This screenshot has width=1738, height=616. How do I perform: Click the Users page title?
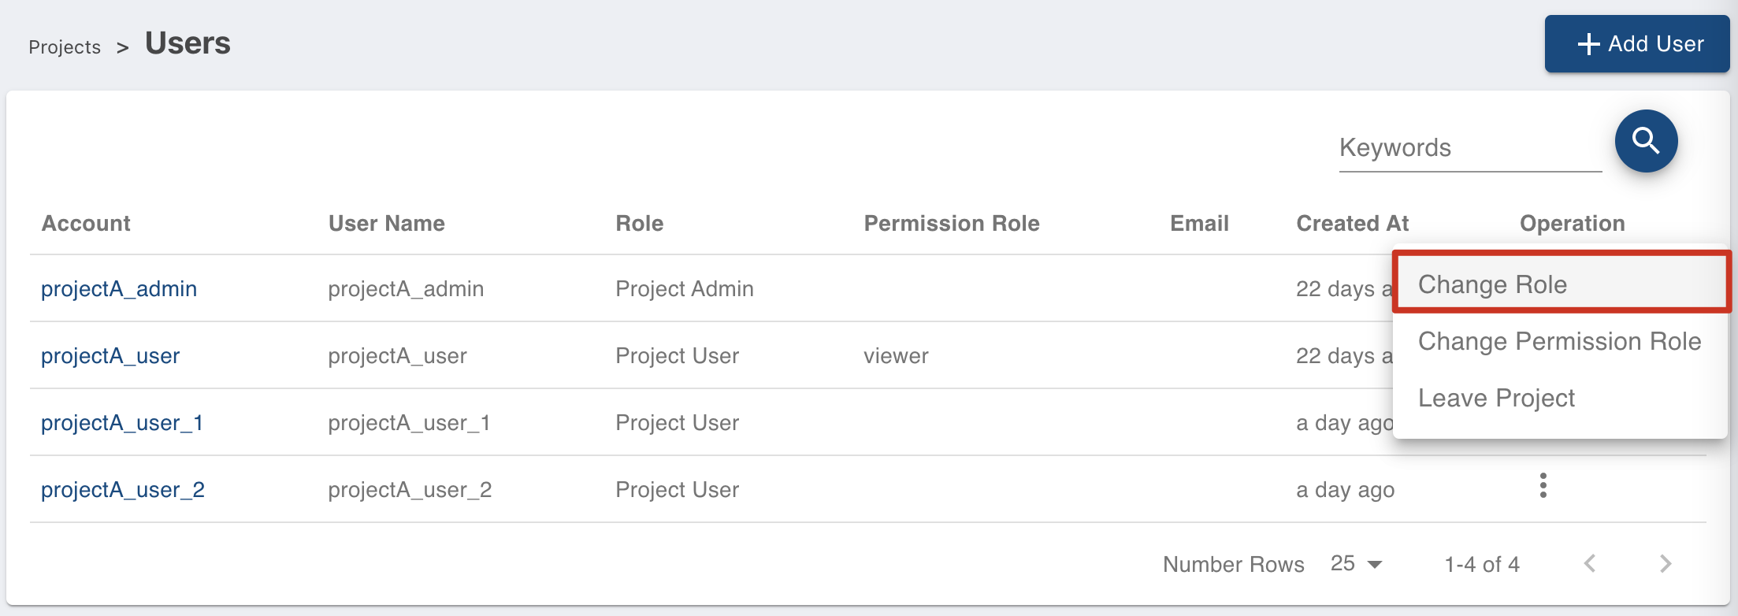pos(188,43)
